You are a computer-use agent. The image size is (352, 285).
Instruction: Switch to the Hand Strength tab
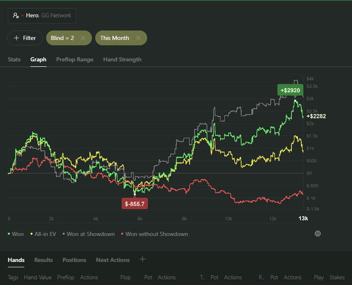point(122,59)
